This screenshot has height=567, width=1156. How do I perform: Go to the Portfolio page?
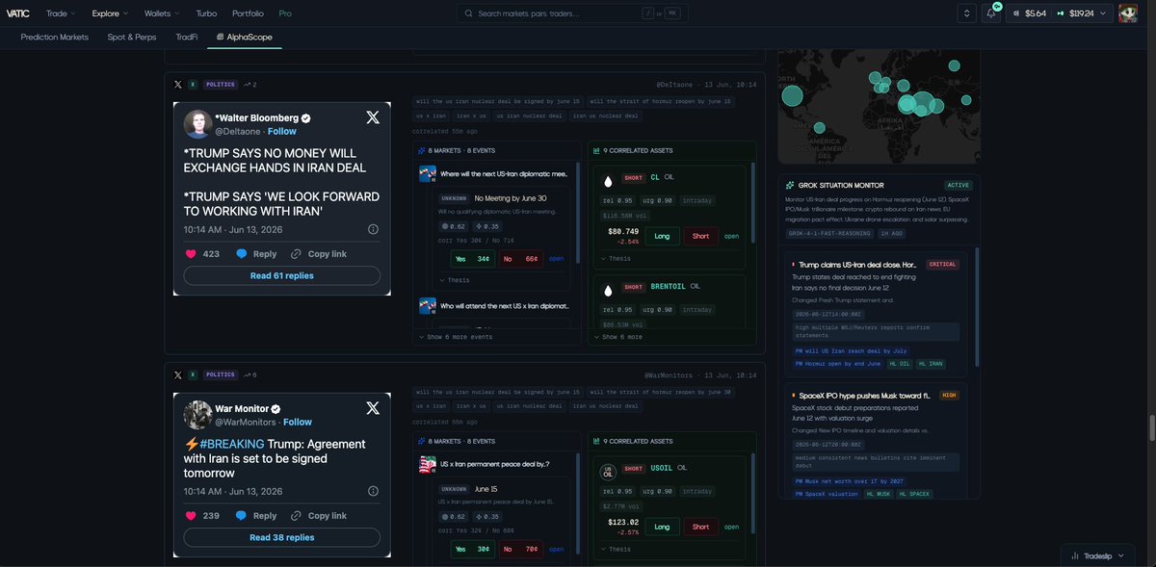coord(248,13)
